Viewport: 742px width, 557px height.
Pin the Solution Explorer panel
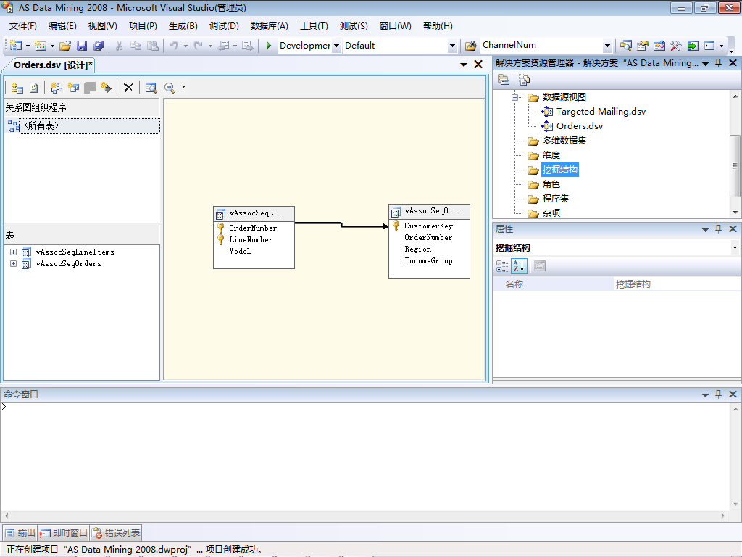click(718, 63)
